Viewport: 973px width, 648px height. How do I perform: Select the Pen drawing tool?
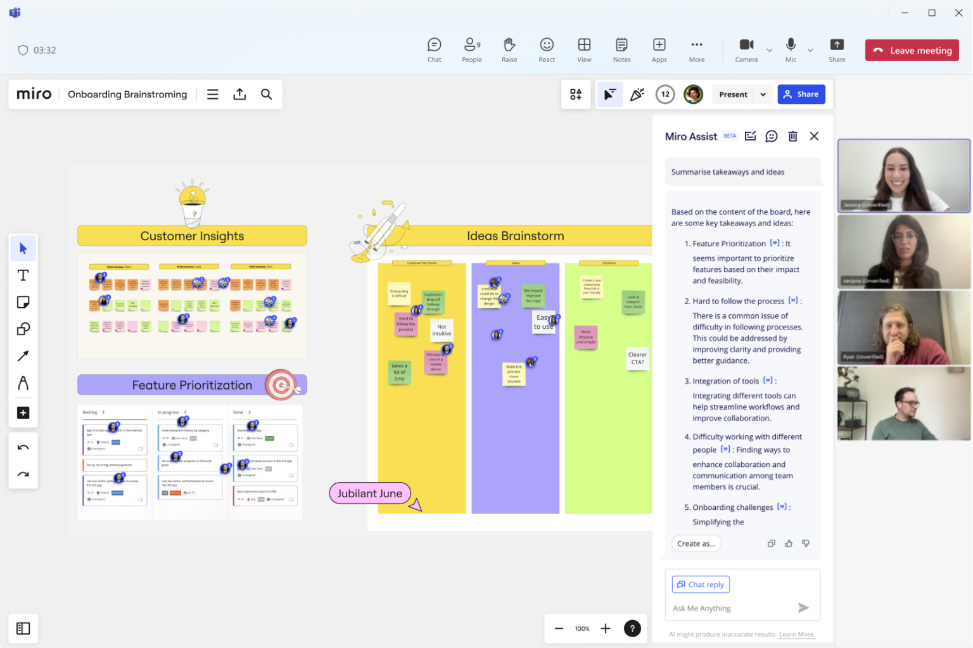(x=23, y=383)
